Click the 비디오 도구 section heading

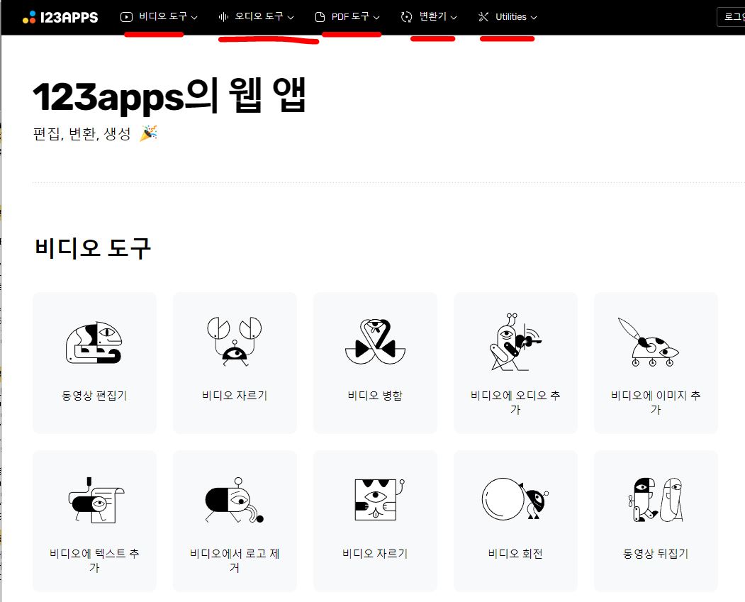coord(93,248)
